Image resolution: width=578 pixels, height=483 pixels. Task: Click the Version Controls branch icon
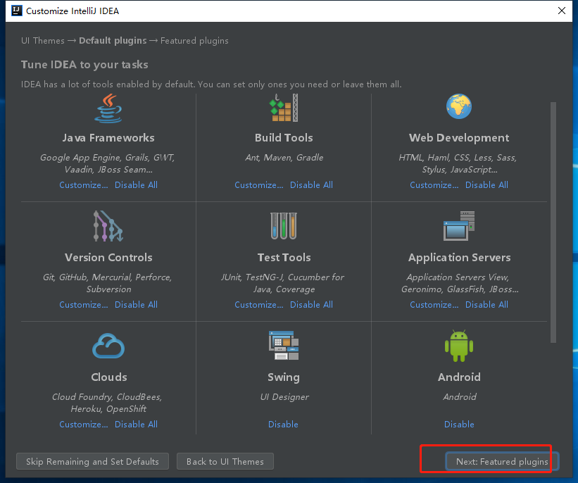[108, 227]
